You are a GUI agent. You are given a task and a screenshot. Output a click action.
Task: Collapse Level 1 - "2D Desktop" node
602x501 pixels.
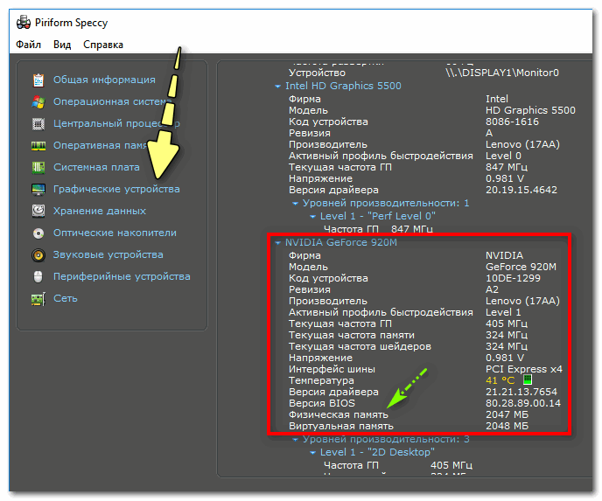pos(312,453)
